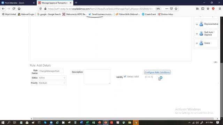Screen dimensions: 223x125
Task: Open Windows taskbar search
Action: (9, 123)
